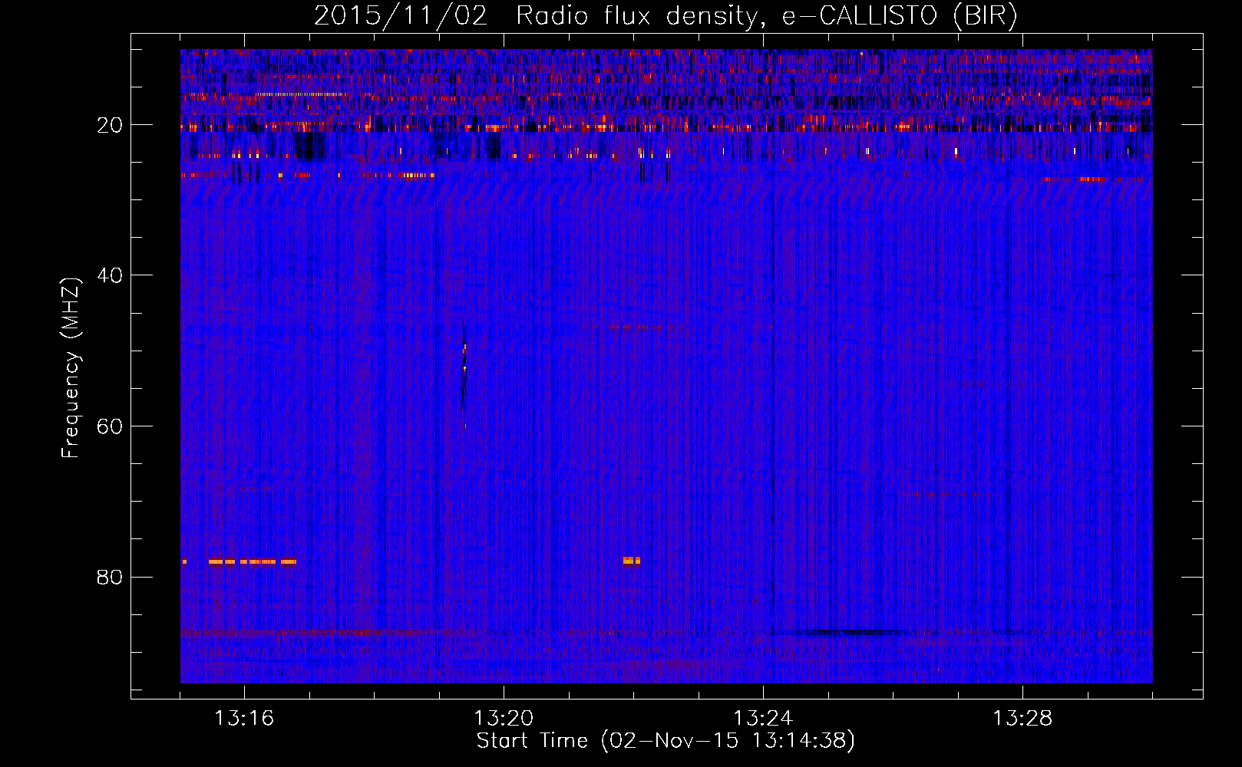Click the 13:20 time tick label
Screen dimensions: 1242x767
(x=504, y=719)
